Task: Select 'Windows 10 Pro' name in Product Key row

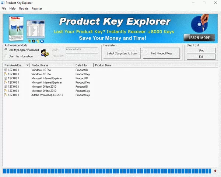Action: 41,74
